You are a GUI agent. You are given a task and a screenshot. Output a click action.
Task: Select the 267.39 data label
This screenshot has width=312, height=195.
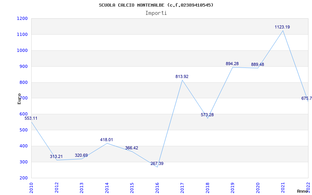pyautogui.click(x=157, y=163)
